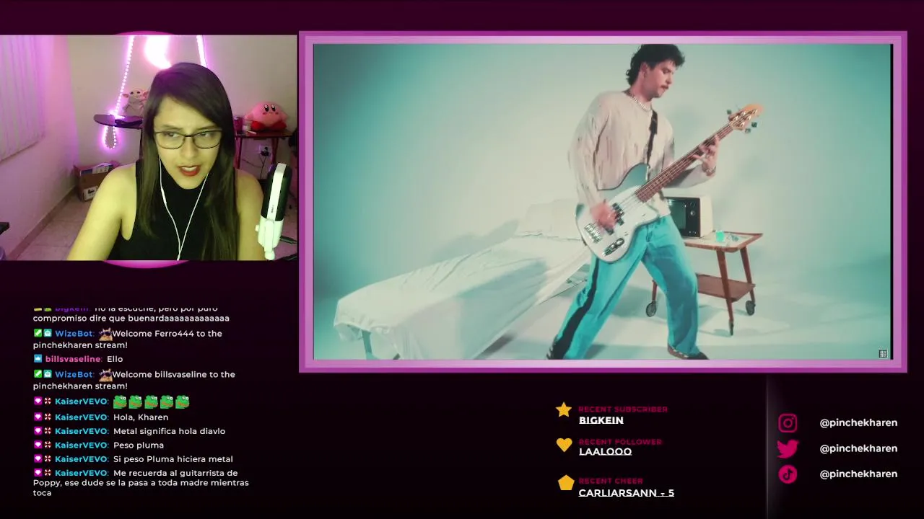Click the heart badge beside 'Hola, Kharen' message

(x=38, y=417)
